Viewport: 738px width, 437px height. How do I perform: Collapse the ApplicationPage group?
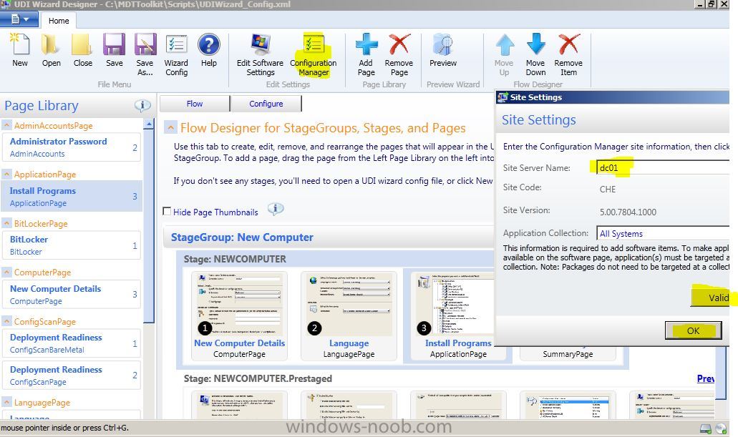[x=6, y=174]
